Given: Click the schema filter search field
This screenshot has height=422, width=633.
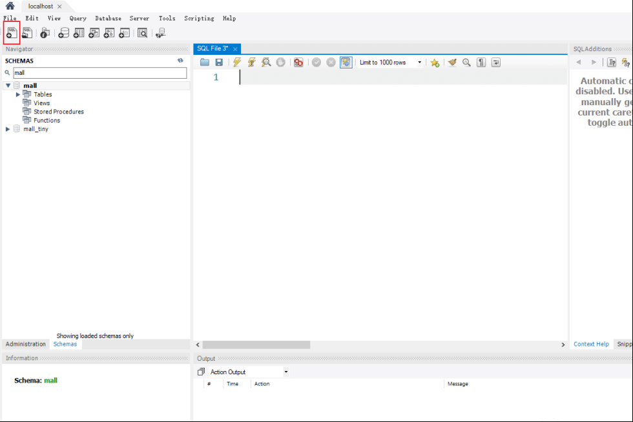Looking at the screenshot, I should click(99, 73).
